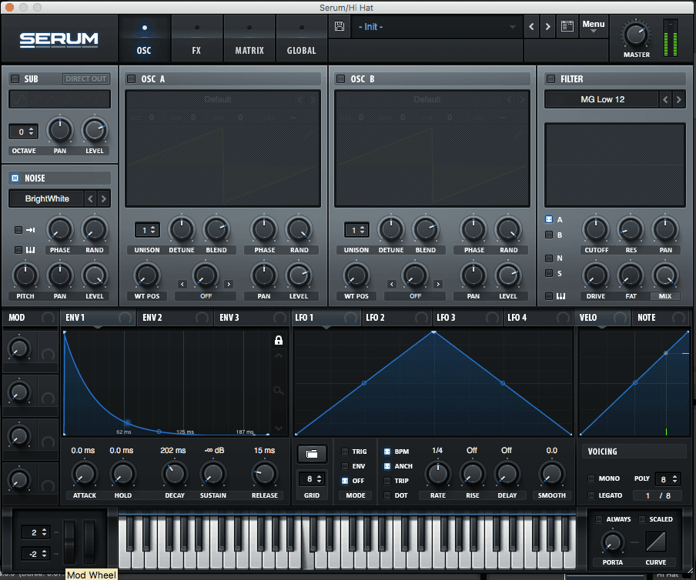Open the Menu dropdown
Screen dimensions: 696x580
pyautogui.click(x=594, y=25)
